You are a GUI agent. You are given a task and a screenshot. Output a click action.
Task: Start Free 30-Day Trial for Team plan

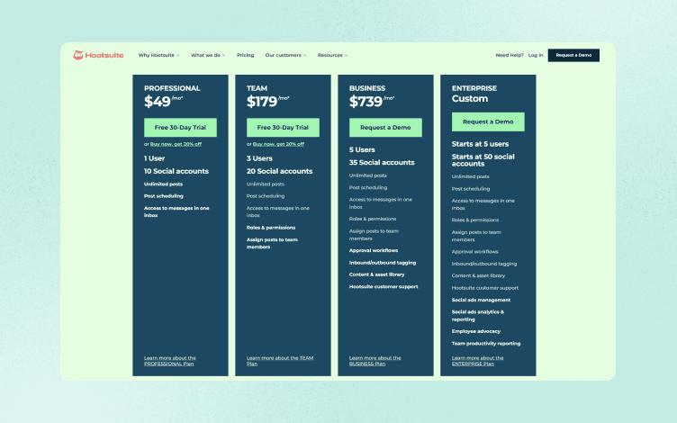[283, 127]
